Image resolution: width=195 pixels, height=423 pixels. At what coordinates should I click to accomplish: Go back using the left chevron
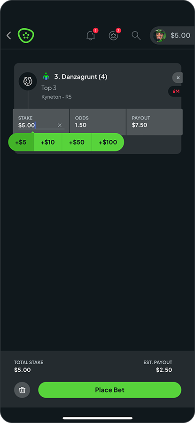9,36
